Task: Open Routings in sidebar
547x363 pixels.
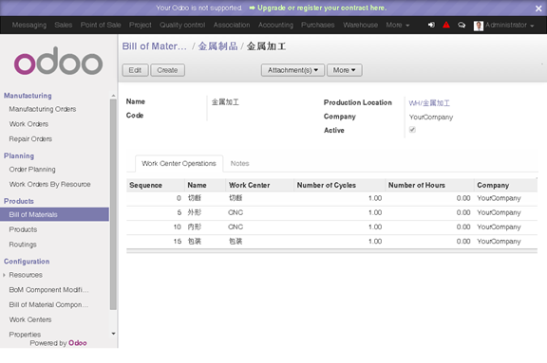Action: click(x=23, y=245)
